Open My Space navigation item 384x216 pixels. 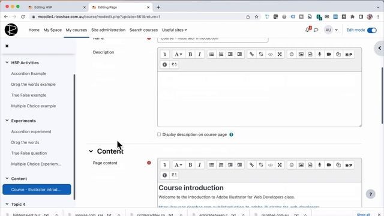pos(53,30)
